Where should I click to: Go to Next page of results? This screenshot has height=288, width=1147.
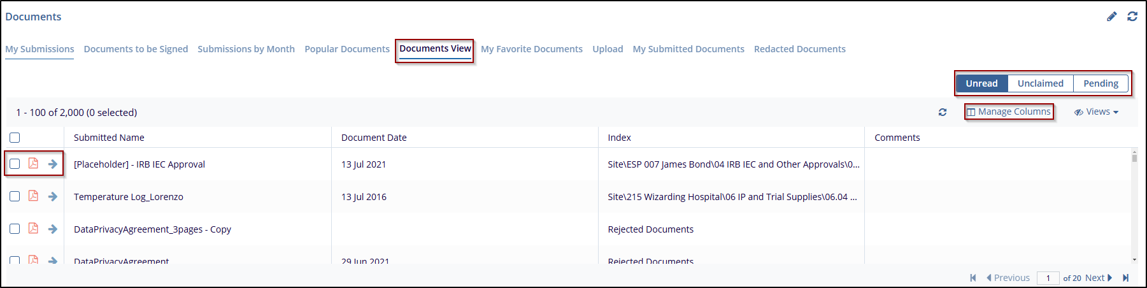pos(1099,278)
